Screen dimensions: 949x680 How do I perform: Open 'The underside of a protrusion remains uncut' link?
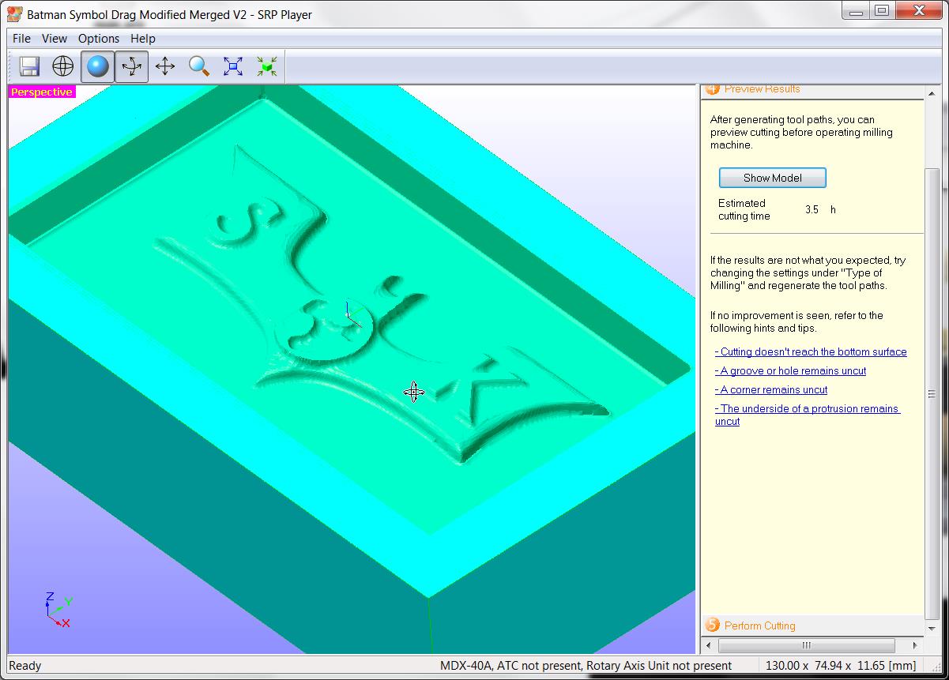808,415
